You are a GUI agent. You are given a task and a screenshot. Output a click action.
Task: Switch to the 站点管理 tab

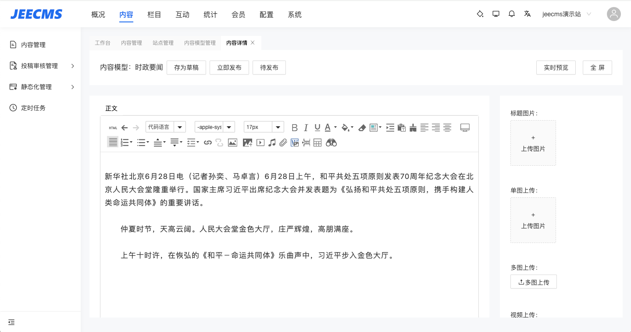(163, 43)
